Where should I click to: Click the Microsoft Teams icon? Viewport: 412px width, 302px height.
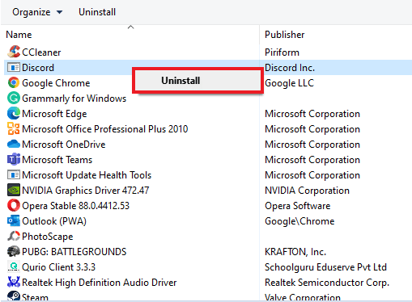point(14,159)
